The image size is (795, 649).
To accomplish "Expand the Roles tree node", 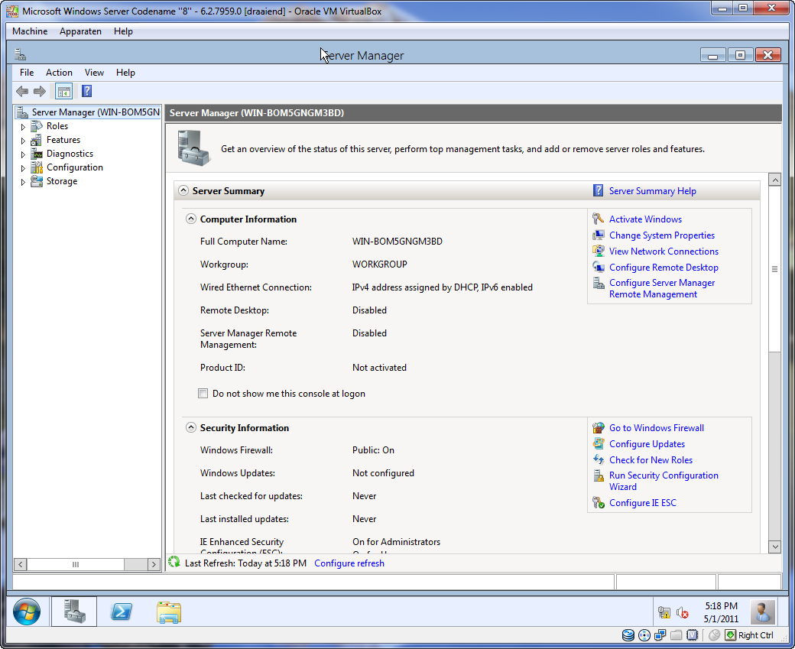I will pyautogui.click(x=23, y=127).
